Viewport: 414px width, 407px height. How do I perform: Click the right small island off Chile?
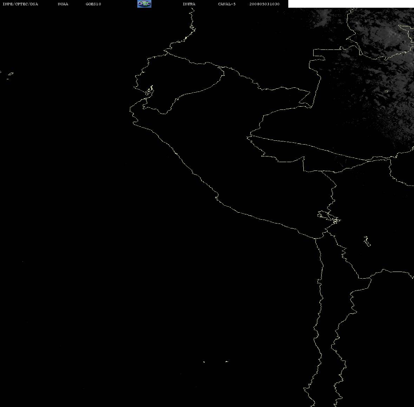coord(227,361)
